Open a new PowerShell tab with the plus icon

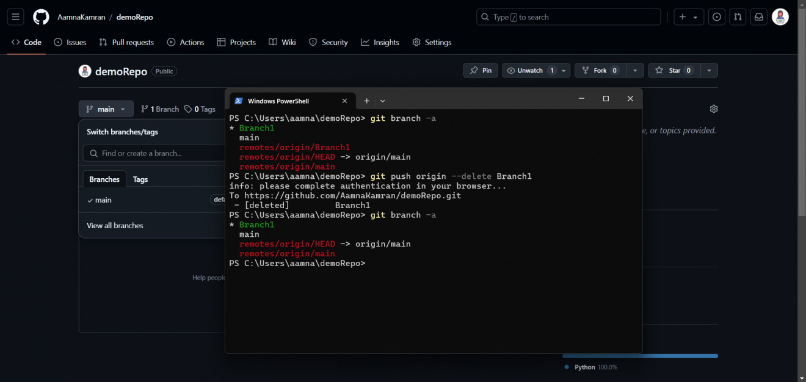(x=366, y=100)
